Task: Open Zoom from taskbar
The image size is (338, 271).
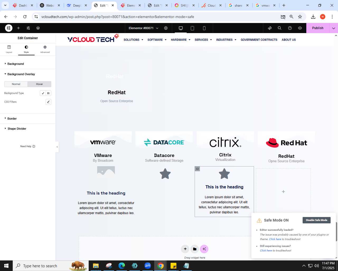Action: tap(148, 266)
